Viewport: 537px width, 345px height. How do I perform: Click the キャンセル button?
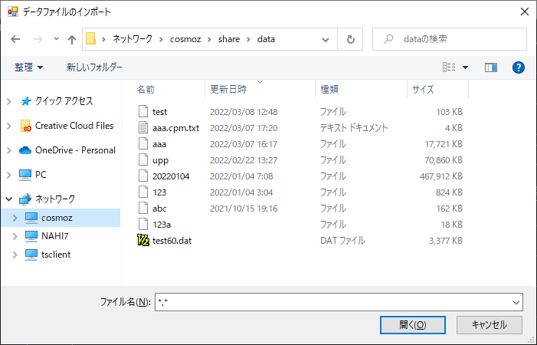(489, 324)
